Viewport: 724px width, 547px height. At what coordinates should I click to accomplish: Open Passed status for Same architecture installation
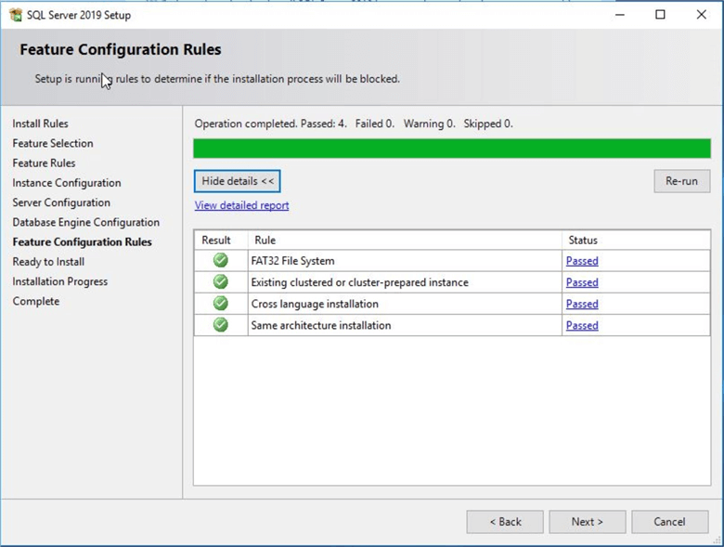pyautogui.click(x=582, y=325)
